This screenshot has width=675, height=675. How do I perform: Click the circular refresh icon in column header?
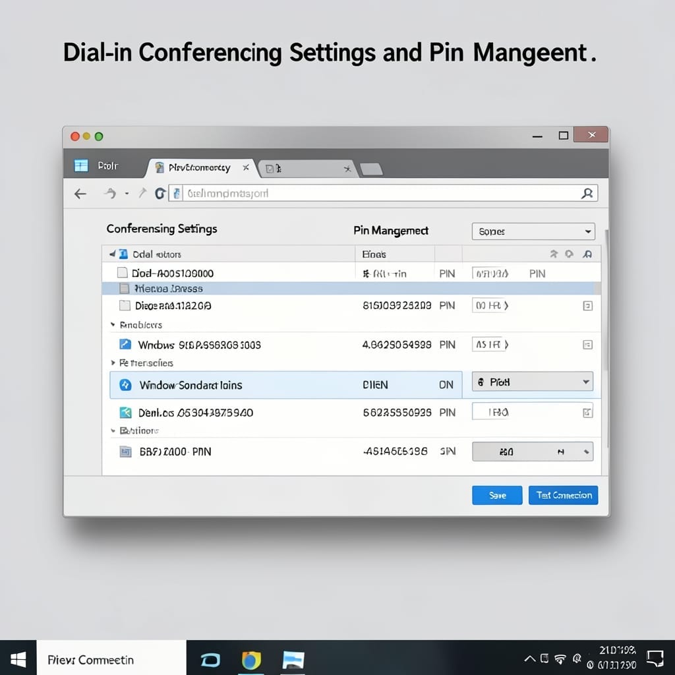pyautogui.click(x=570, y=254)
